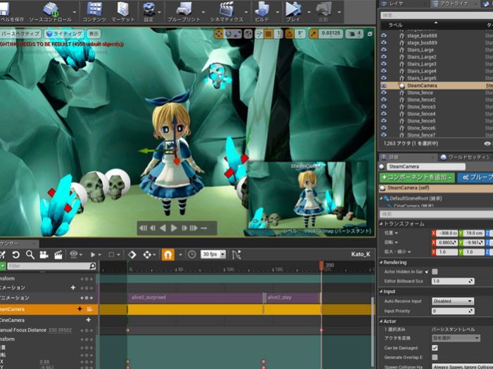The height and width of the screenshot is (369, 493).
Task: Open grid snap size value dropdown
Action: point(278,34)
